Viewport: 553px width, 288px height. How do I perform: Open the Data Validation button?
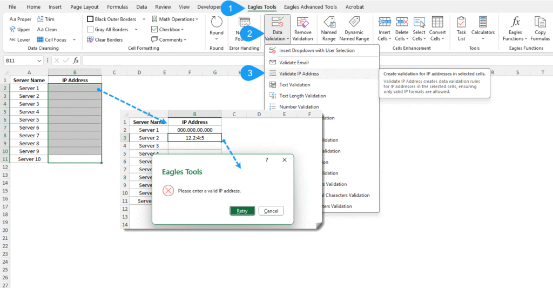coord(277,29)
